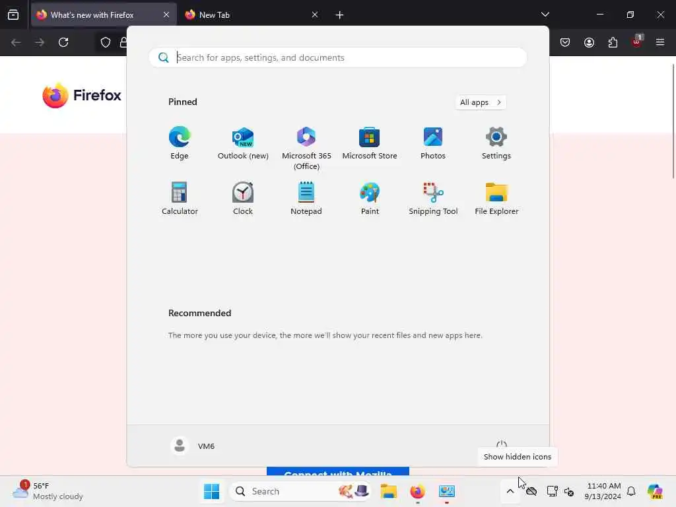Open the Firefox hamburger menu
Viewport: 676px width, 507px height.
(x=660, y=42)
